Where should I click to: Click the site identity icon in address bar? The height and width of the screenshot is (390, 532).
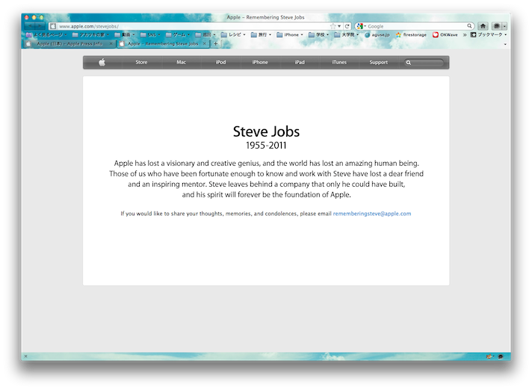click(x=53, y=26)
